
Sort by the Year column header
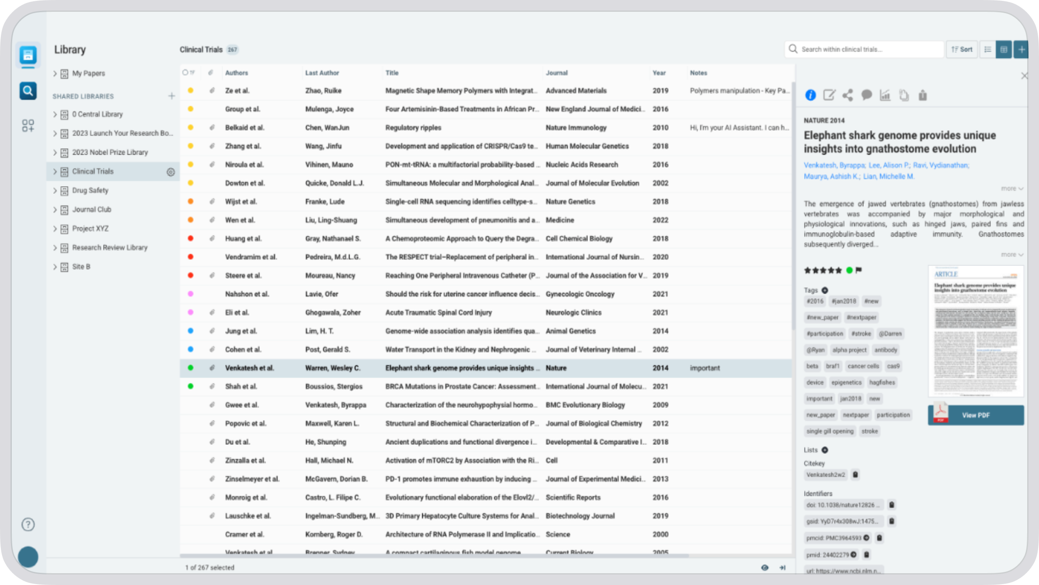(x=659, y=73)
